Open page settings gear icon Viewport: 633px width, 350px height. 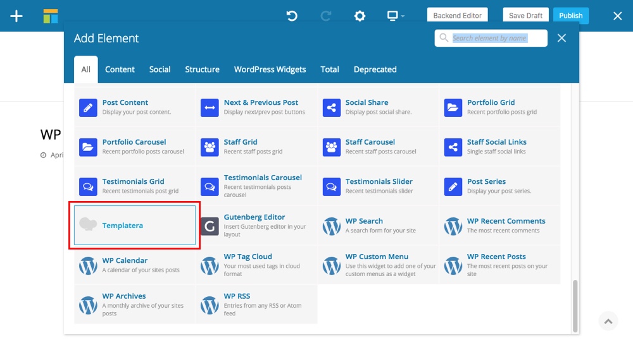click(x=360, y=16)
